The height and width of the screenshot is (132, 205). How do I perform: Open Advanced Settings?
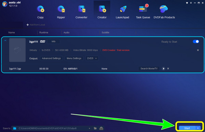[x=51, y=58]
